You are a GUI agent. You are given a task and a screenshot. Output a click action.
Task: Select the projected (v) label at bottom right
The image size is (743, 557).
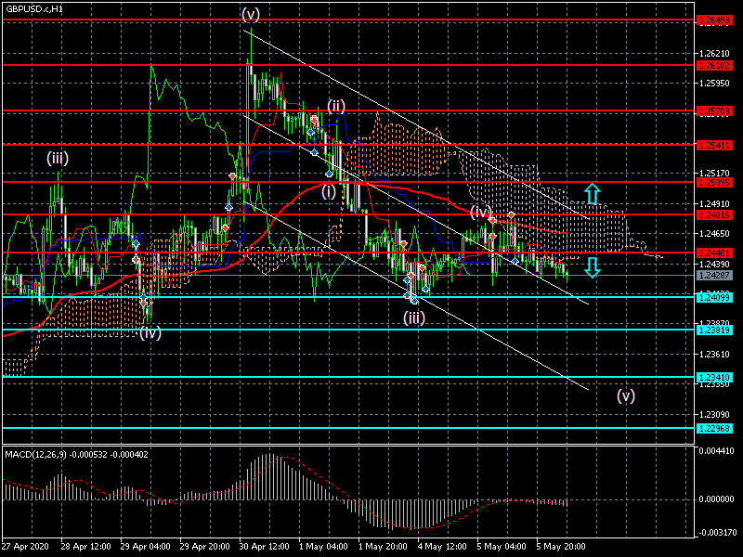tap(626, 395)
